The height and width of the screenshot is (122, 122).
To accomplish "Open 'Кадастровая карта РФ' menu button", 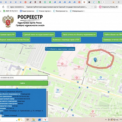I will tap(8, 34).
